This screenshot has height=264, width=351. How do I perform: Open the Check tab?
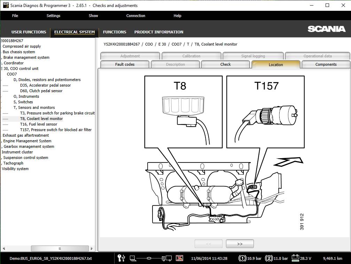(225, 64)
